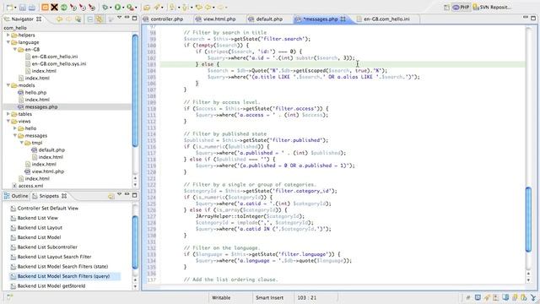
Task: Select Backend List Model Search Filters (query) snippet
Action: click(64, 276)
